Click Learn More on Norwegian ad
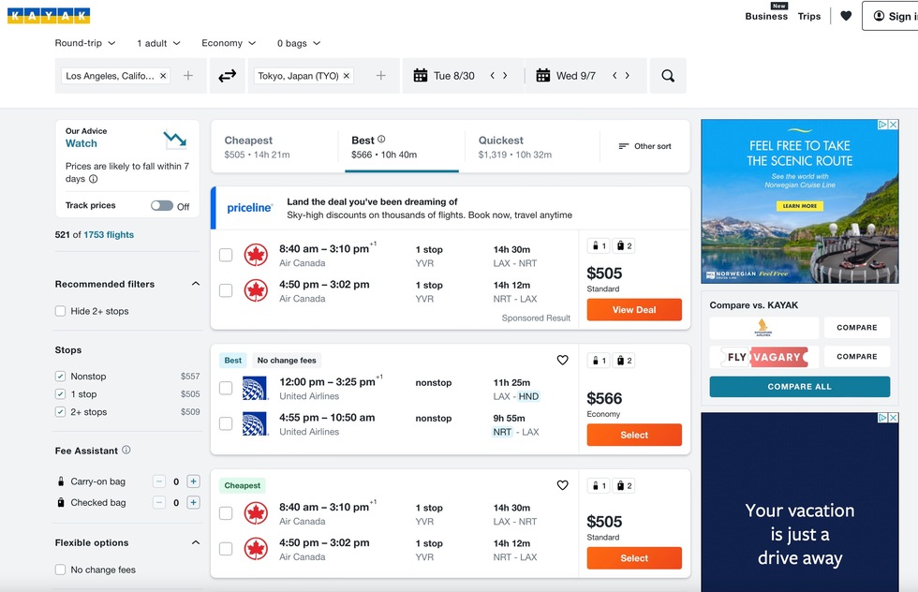The width and height of the screenshot is (918, 592). (x=800, y=206)
